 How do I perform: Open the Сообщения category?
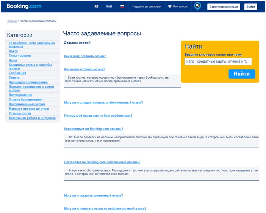pyautogui.click(x=17, y=73)
